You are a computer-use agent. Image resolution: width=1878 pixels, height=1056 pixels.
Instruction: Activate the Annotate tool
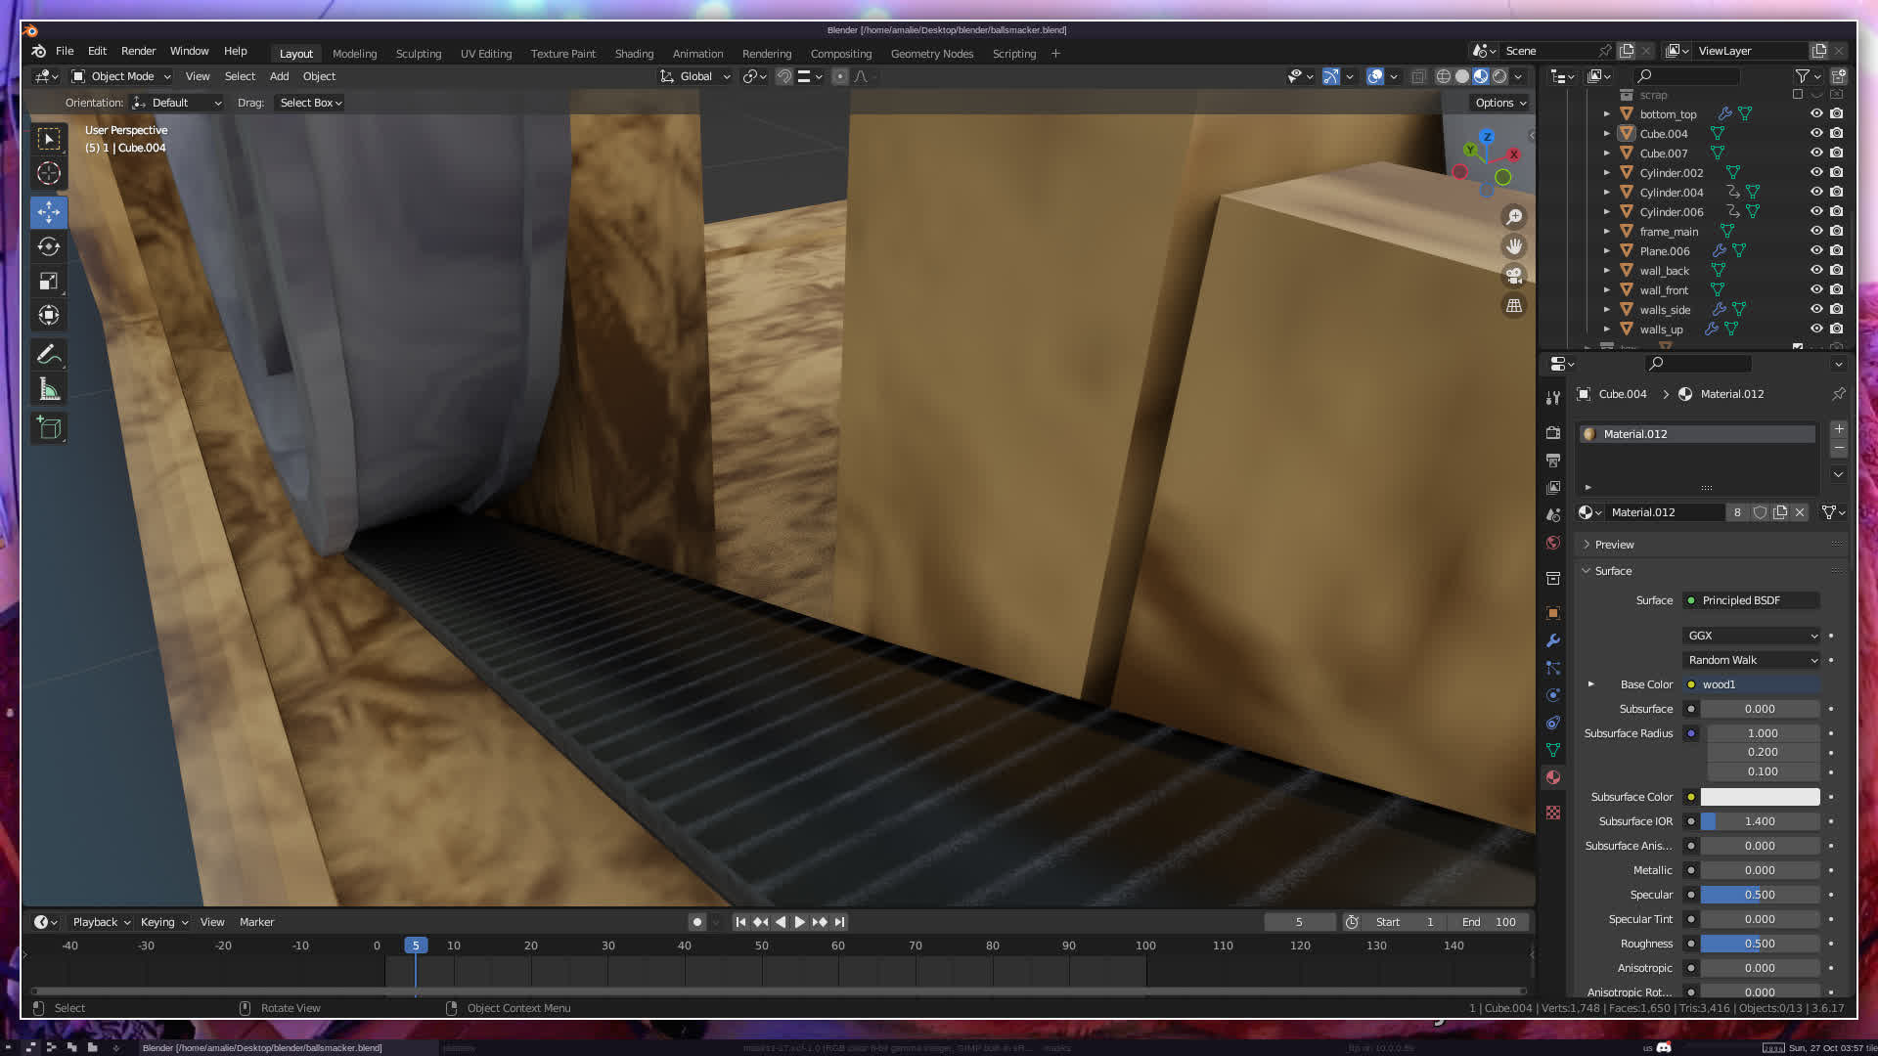pyautogui.click(x=49, y=354)
